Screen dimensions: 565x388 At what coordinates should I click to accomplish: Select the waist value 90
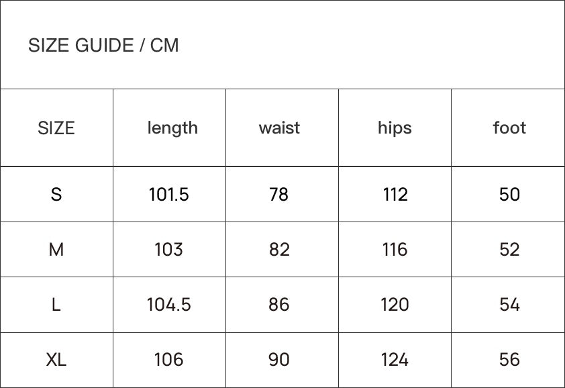(279, 360)
